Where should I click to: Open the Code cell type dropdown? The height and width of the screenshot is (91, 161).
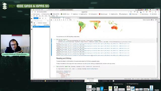pyautogui.click(x=72, y=20)
